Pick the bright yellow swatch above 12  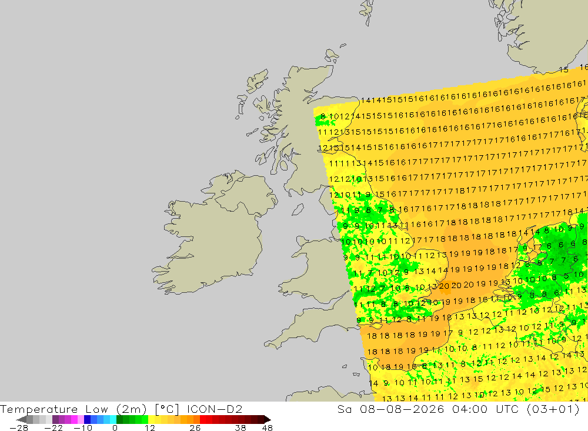(152, 419)
